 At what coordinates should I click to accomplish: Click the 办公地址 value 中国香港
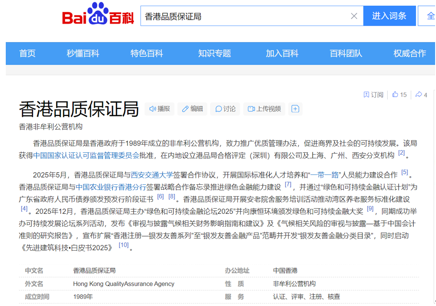285,271
